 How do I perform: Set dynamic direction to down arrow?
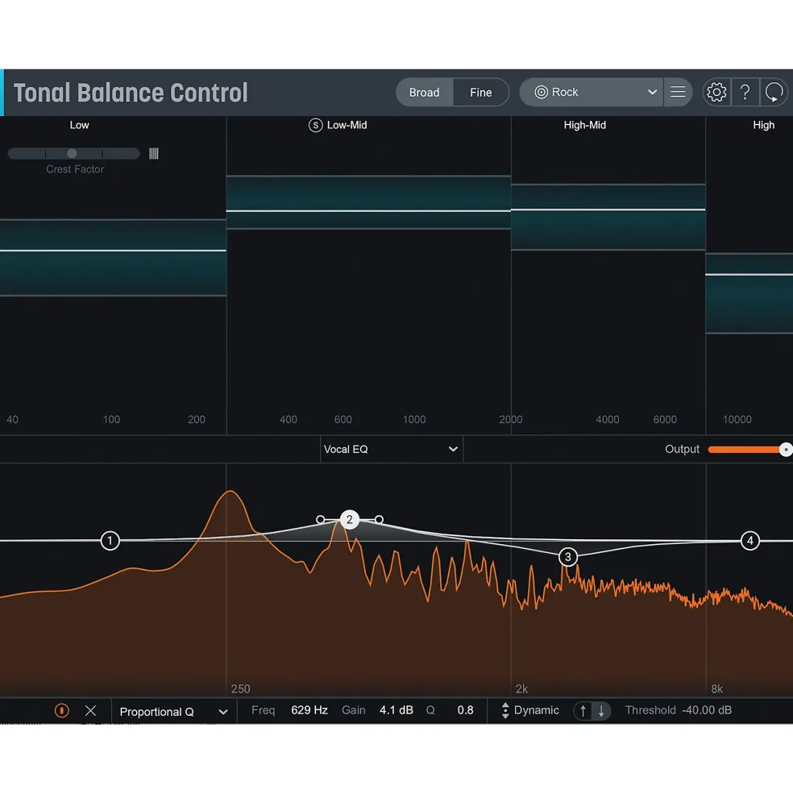pos(601,710)
